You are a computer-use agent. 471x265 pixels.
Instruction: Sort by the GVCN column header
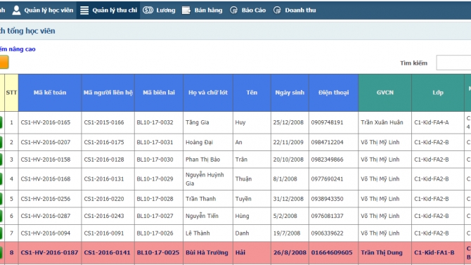pyautogui.click(x=385, y=93)
